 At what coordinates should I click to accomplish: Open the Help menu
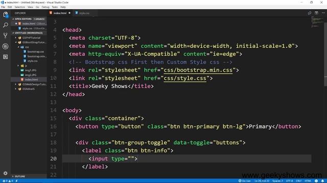[x=63, y=7]
